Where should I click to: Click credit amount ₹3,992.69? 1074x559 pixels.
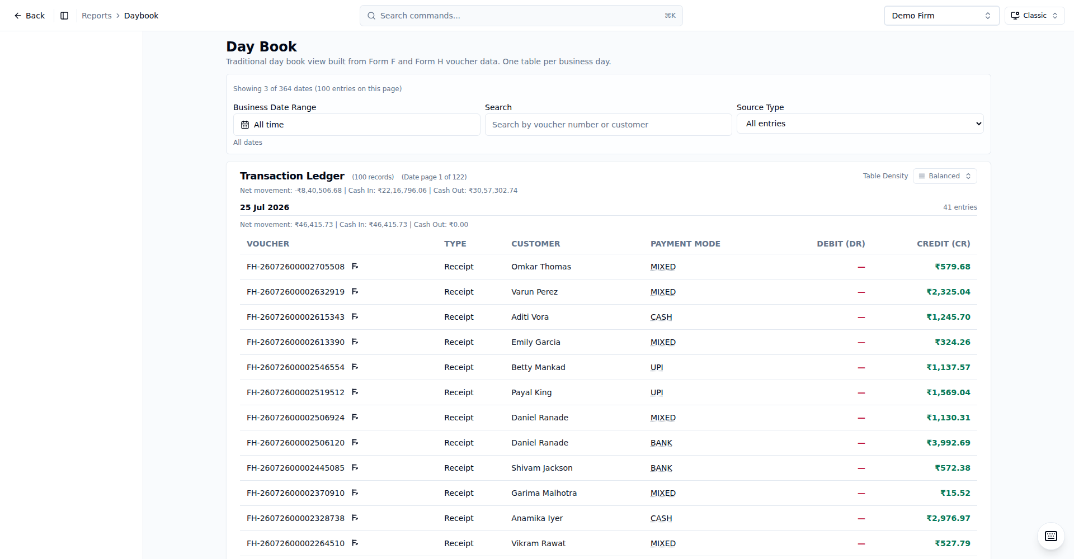click(948, 443)
